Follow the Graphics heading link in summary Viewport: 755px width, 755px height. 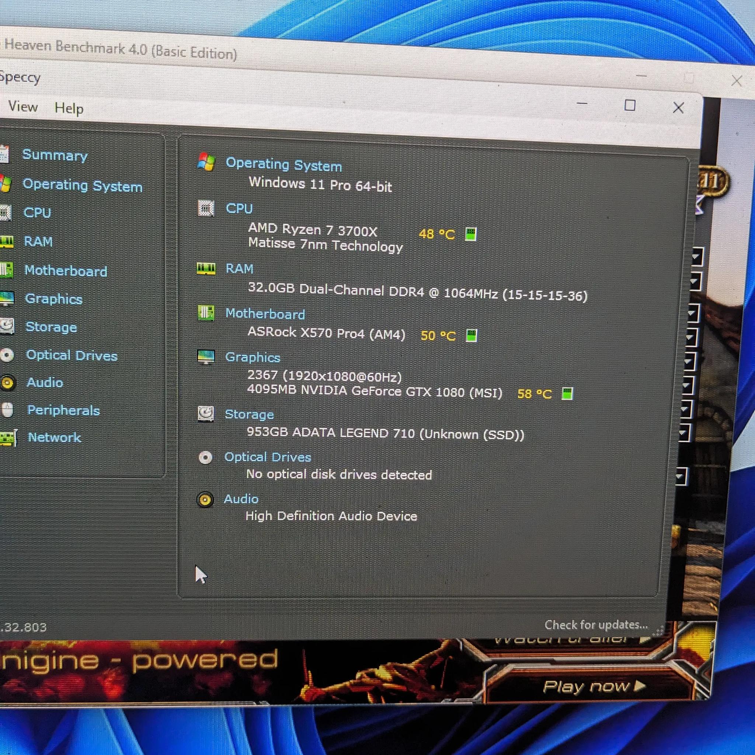(x=253, y=357)
